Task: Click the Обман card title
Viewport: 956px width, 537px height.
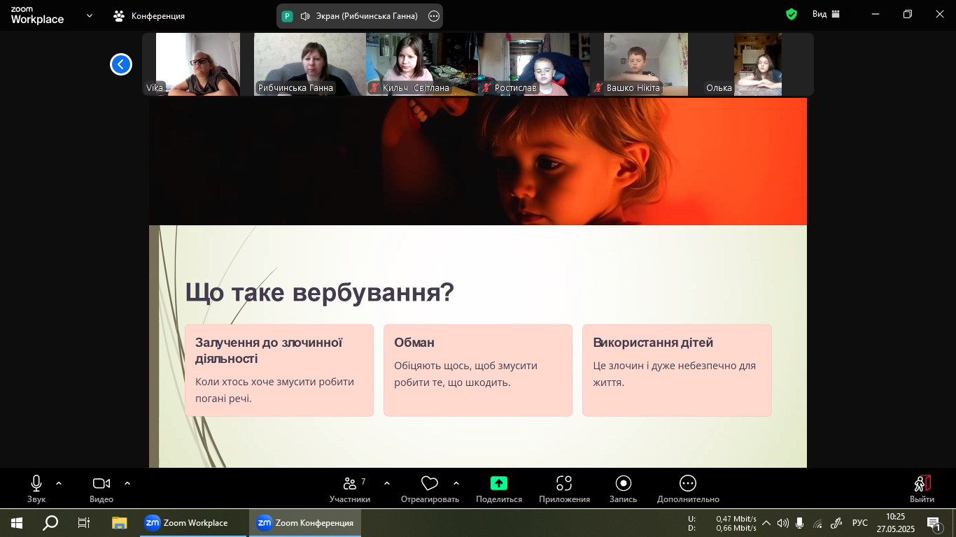Action: (x=414, y=343)
